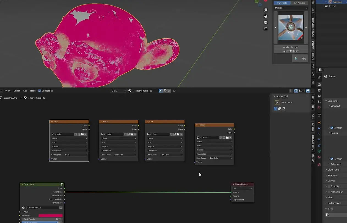Collapse the Sampling panel
Image resolution: width=347 pixels, height=223 pixels.
coord(332,101)
